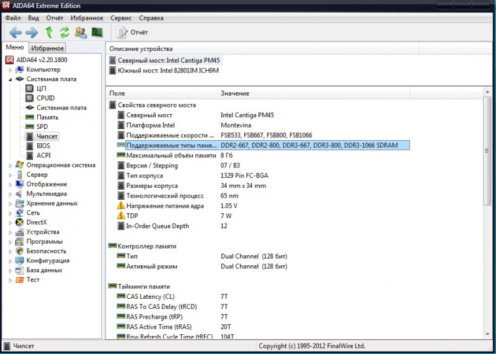
Task: Open the green monitor graph toolbar icon
Action: coord(97,32)
